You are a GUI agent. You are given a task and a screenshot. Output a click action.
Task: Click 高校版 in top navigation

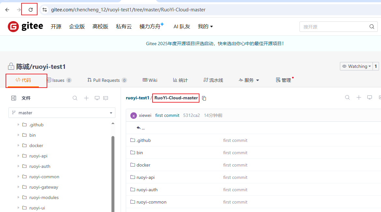pyautogui.click(x=100, y=26)
